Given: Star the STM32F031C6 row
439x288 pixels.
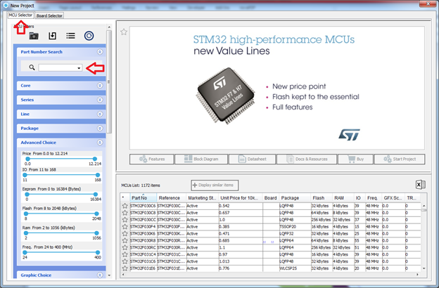Looking at the screenshot, I should click(125, 261).
